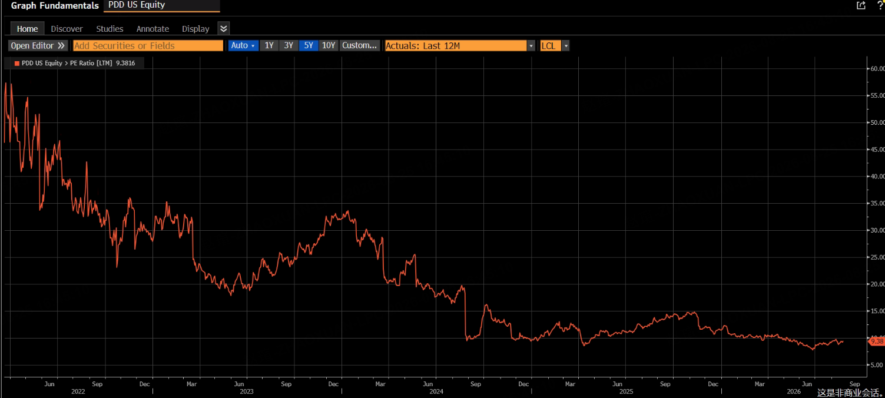Image resolution: width=885 pixels, height=398 pixels.
Task: Click the 25.00 y-axis label
Action: [877, 257]
